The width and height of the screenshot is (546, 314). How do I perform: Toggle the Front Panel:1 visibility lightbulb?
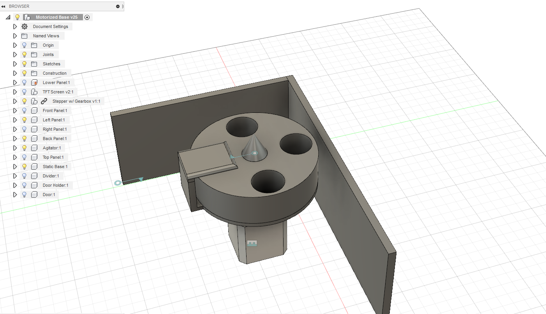[24, 111]
